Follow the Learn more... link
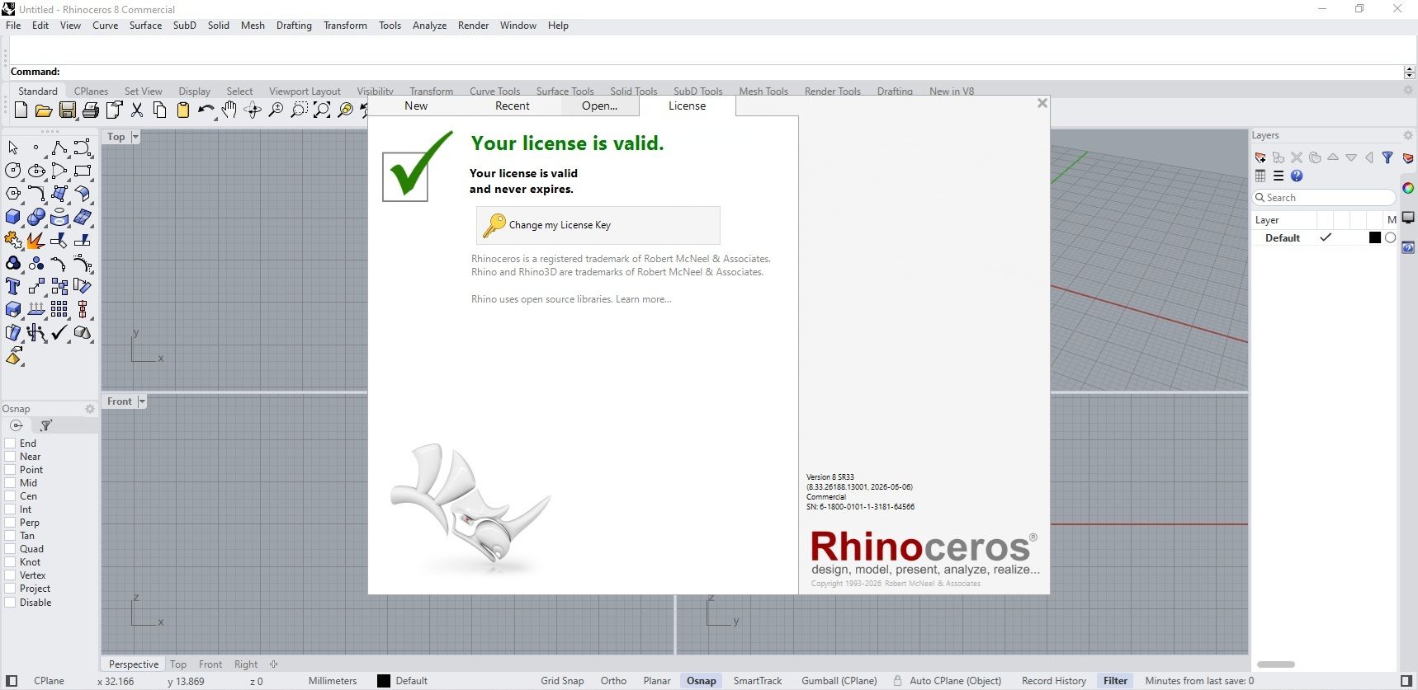The height and width of the screenshot is (690, 1418). [x=644, y=299]
